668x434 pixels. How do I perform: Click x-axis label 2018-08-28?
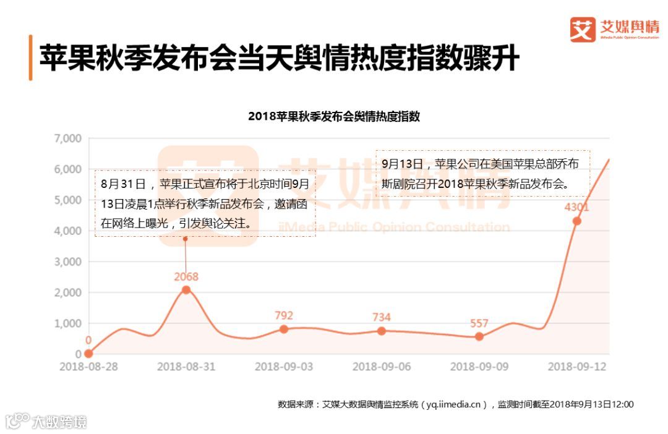point(88,367)
